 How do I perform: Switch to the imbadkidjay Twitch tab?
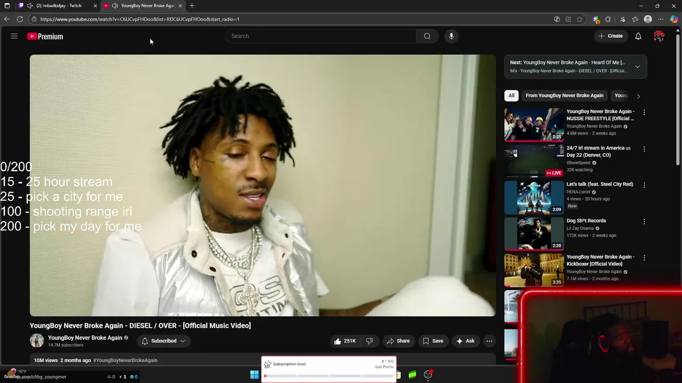tap(59, 6)
